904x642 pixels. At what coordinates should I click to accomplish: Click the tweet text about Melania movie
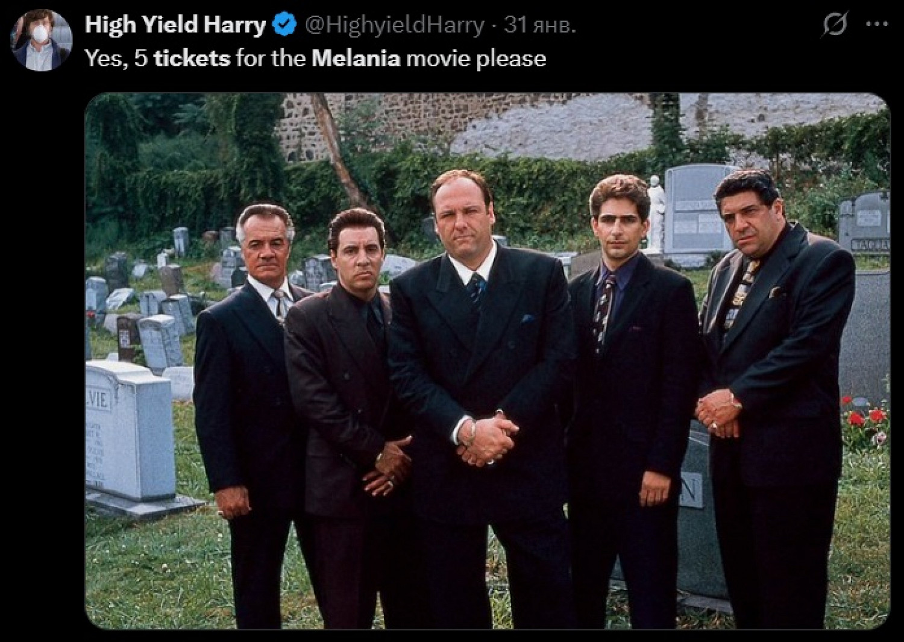pos(315,58)
